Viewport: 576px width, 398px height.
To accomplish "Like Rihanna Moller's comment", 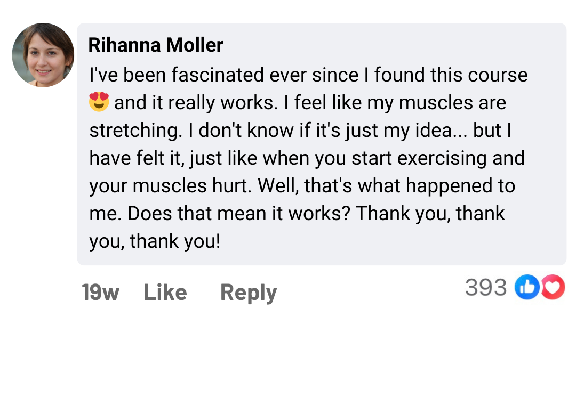I will [165, 293].
